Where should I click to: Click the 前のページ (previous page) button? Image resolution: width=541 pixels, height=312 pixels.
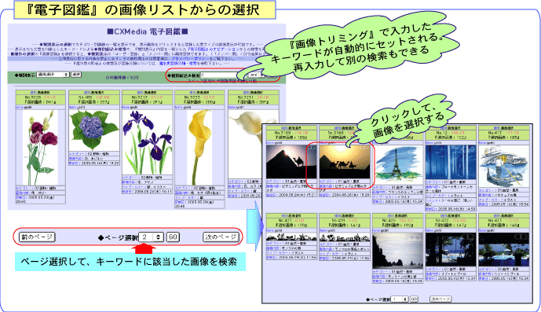click(37, 237)
